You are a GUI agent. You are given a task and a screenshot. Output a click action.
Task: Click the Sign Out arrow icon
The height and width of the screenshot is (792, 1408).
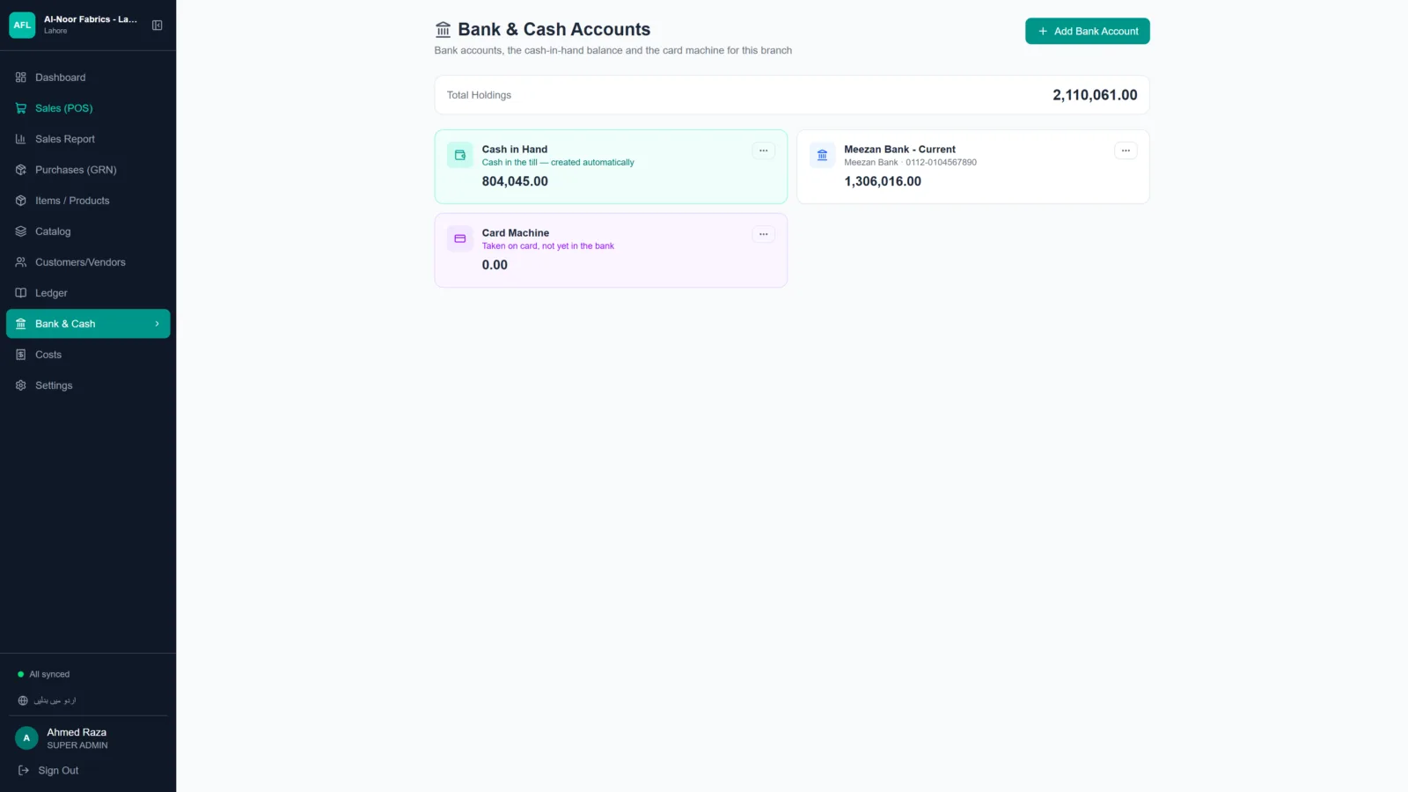click(x=24, y=770)
